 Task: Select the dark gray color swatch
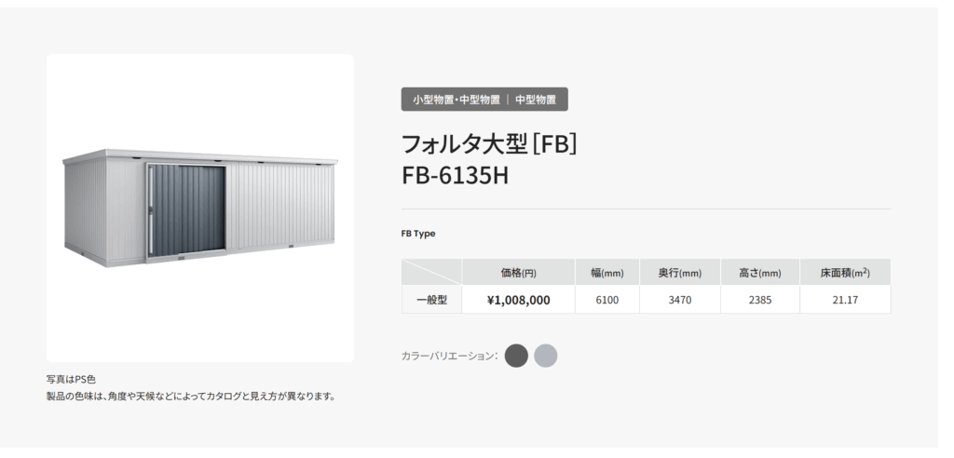(x=516, y=356)
